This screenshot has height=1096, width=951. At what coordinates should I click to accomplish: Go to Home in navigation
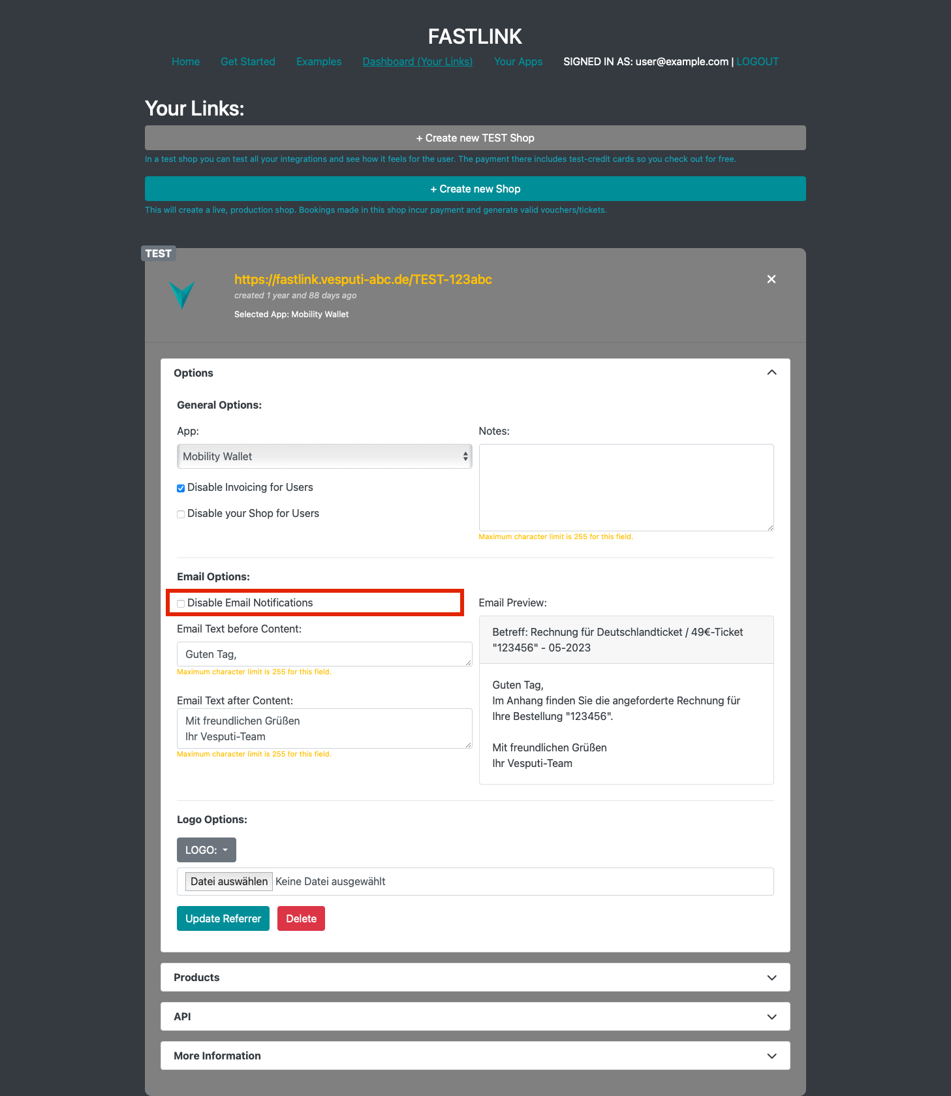tap(186, 61)
